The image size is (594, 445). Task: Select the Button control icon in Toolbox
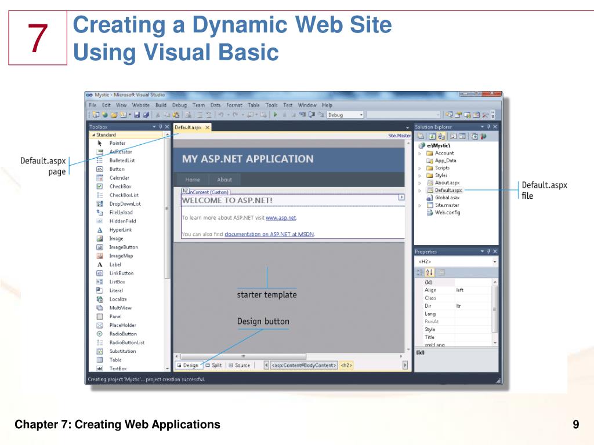point(100,169)
